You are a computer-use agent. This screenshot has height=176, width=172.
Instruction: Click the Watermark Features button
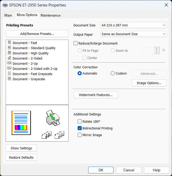96,95
